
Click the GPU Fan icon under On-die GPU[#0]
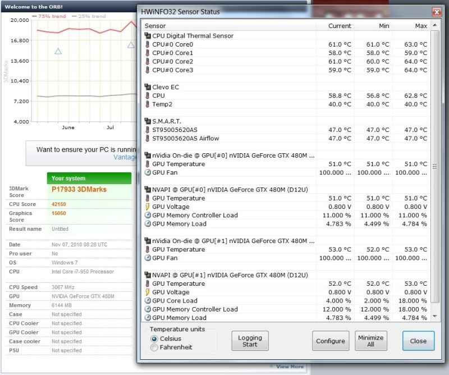(148, 172)
